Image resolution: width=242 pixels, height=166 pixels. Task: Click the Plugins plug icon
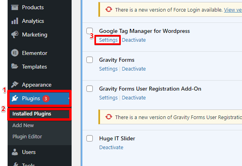(15, 98)
